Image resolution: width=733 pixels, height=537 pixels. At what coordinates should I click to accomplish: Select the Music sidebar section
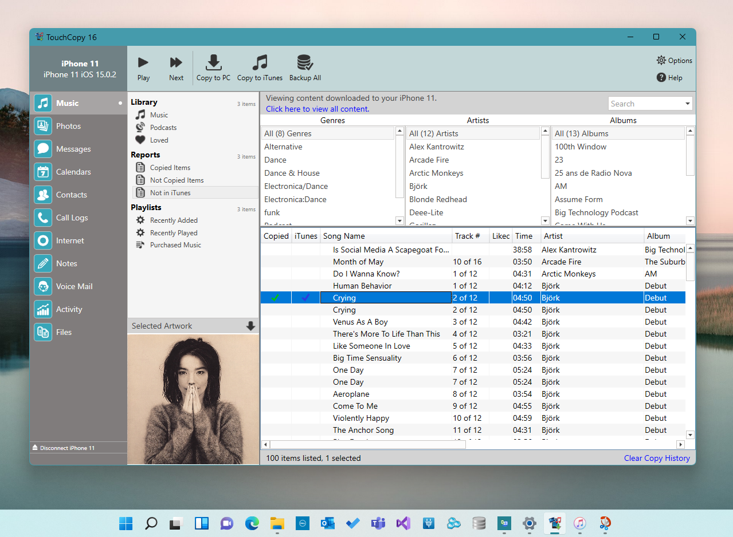(78, 103)
